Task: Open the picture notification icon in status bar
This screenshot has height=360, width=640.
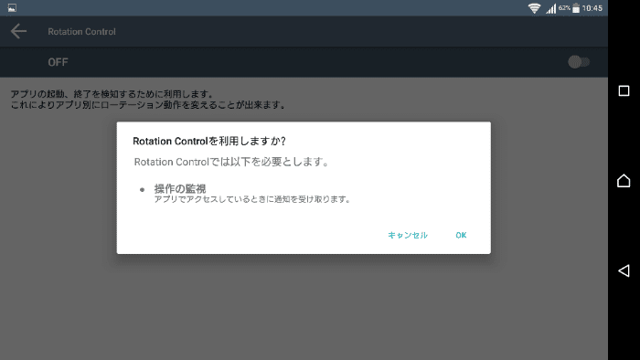Action: click(12, 7)
